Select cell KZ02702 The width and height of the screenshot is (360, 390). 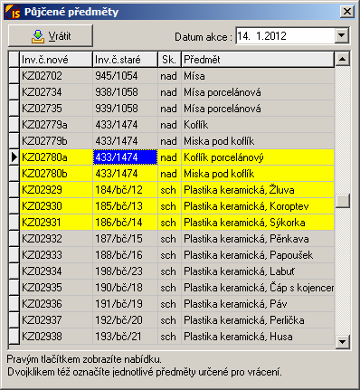tap(56, 76)
